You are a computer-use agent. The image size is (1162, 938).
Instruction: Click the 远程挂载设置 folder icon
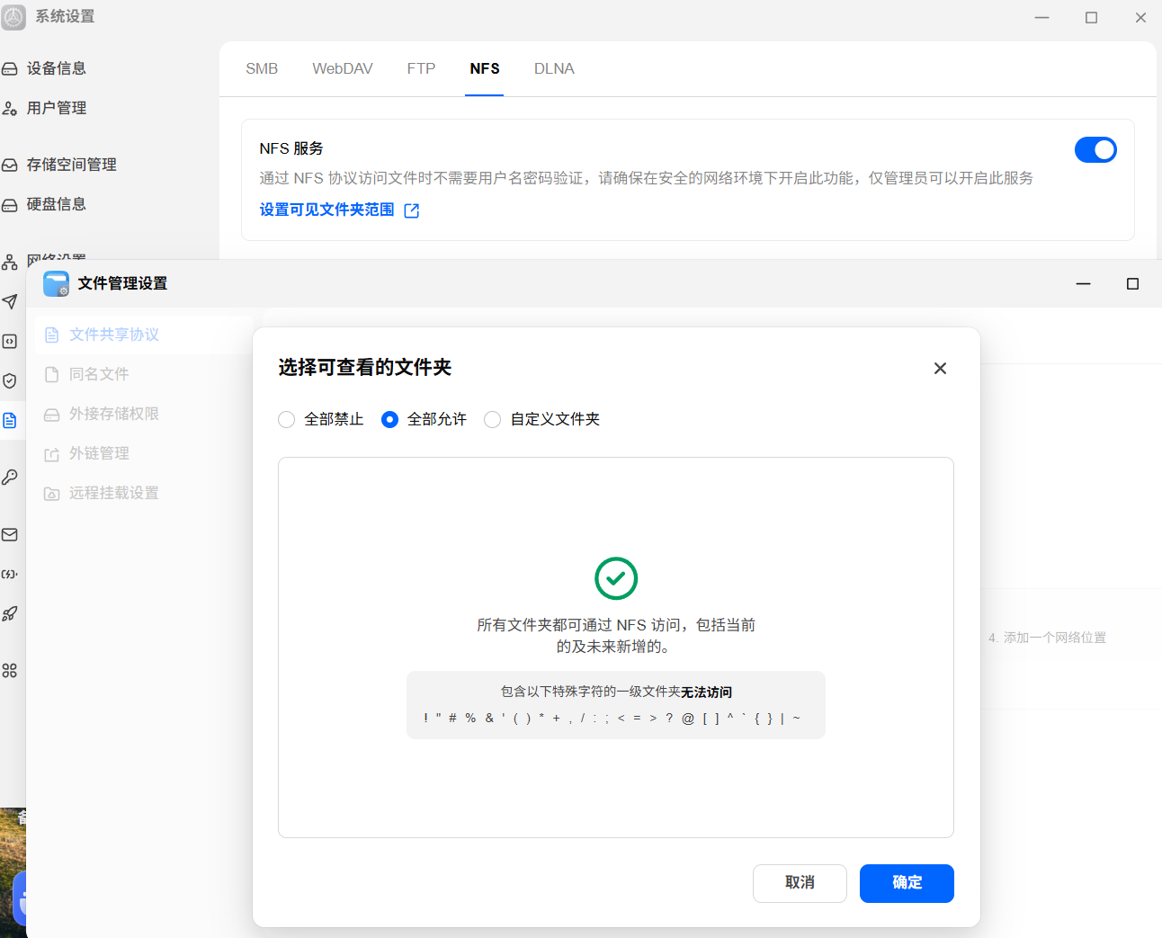pyautogui.click(x=52, y=494)
